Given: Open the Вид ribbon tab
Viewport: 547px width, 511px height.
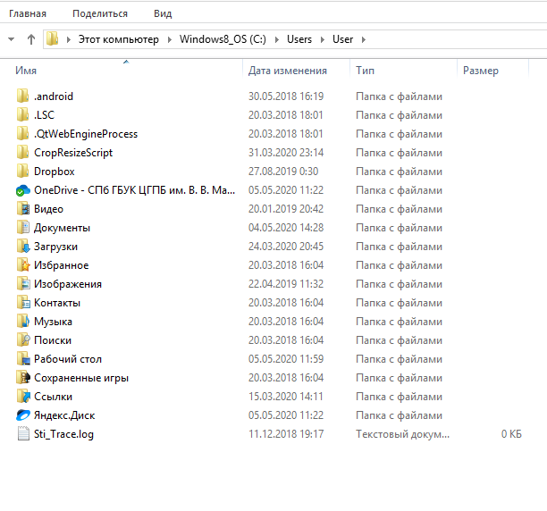Looking at the screenshot, I should point(163,13).
